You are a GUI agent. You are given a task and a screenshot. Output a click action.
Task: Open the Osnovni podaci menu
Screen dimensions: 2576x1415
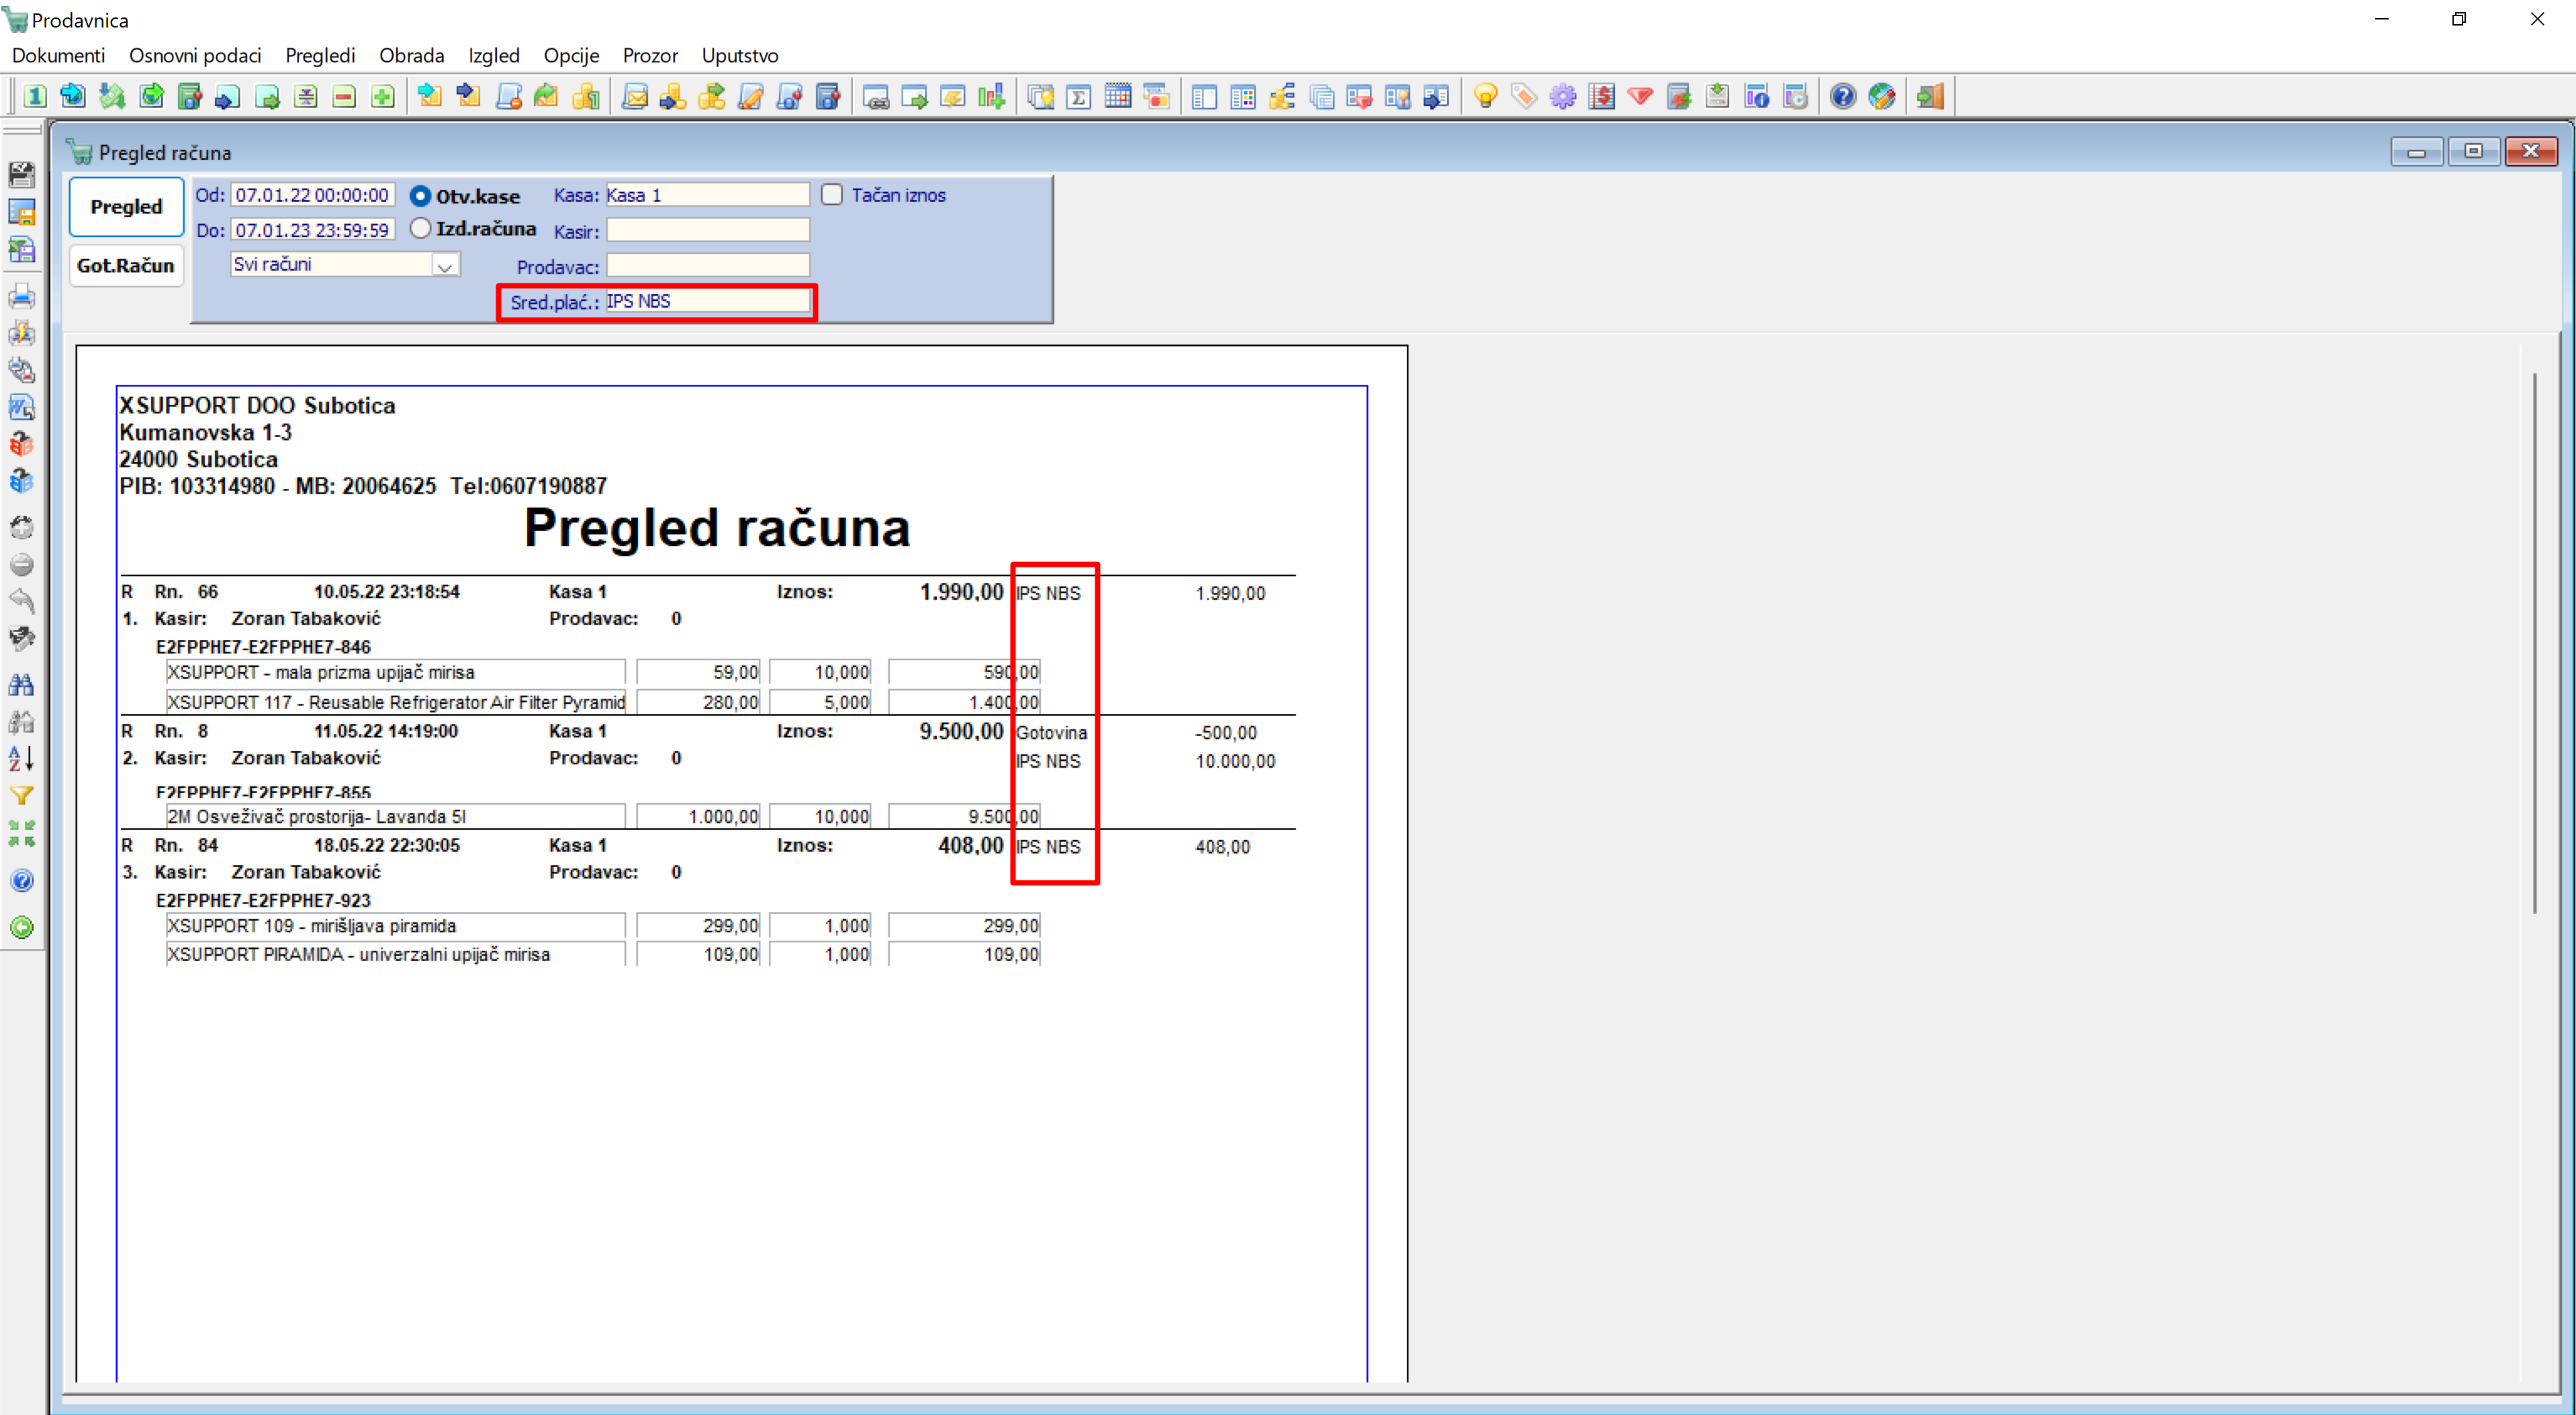pyautogui.click(x=195, y=55)
